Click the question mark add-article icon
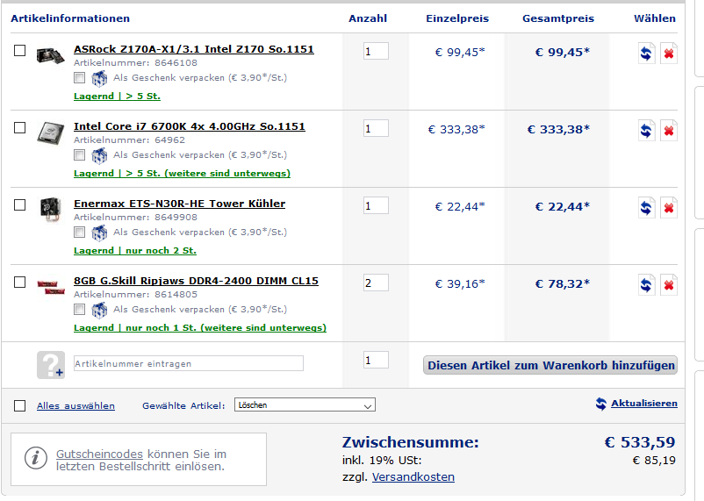 pos(51,364)
